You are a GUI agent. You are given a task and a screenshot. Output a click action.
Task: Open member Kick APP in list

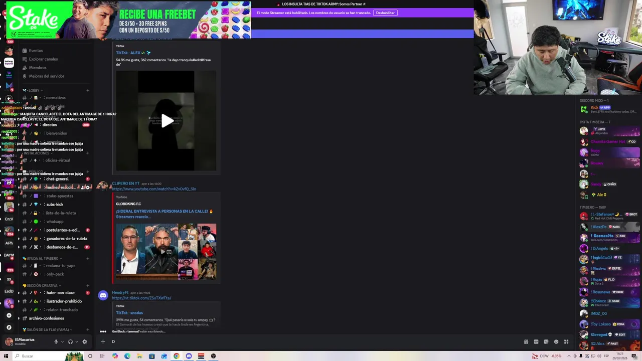coord(608,109)
